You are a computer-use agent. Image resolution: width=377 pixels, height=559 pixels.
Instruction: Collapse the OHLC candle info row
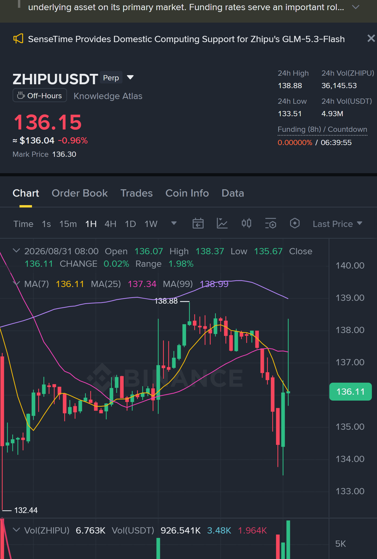pyautogui.click(x=16, y=251)
